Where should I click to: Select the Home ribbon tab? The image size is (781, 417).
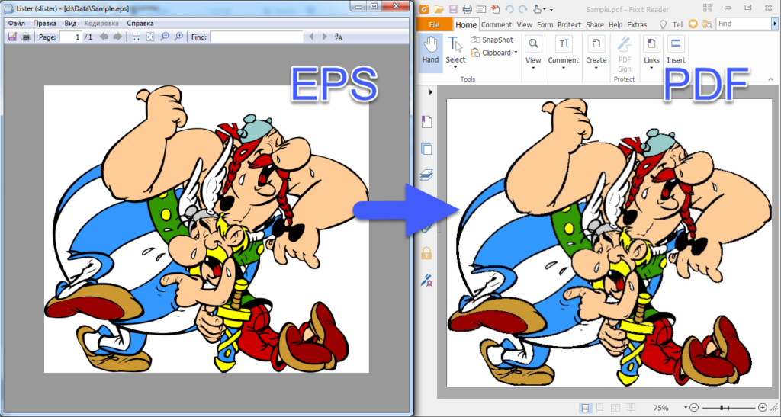[466, 24]
